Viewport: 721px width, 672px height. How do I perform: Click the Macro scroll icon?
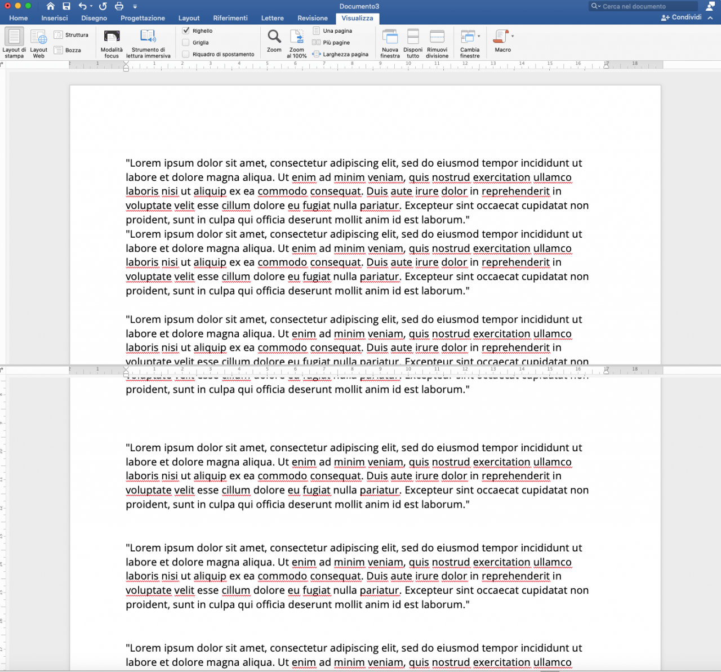coord(500,37)
